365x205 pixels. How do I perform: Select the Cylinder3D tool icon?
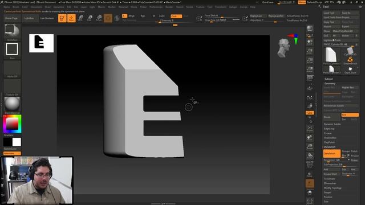coord(350,51)
